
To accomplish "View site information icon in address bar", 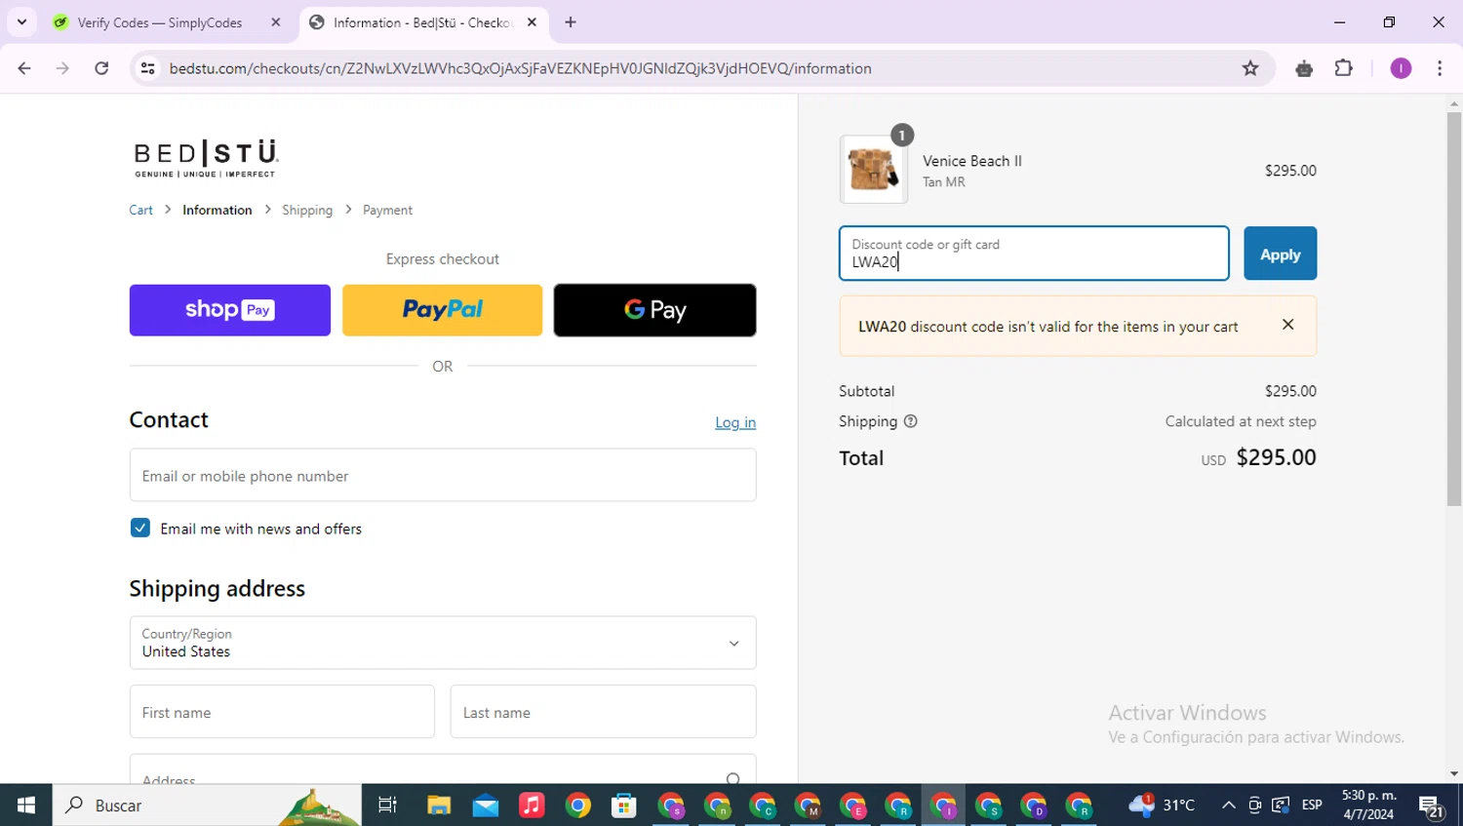I will [x=148, y=68].
